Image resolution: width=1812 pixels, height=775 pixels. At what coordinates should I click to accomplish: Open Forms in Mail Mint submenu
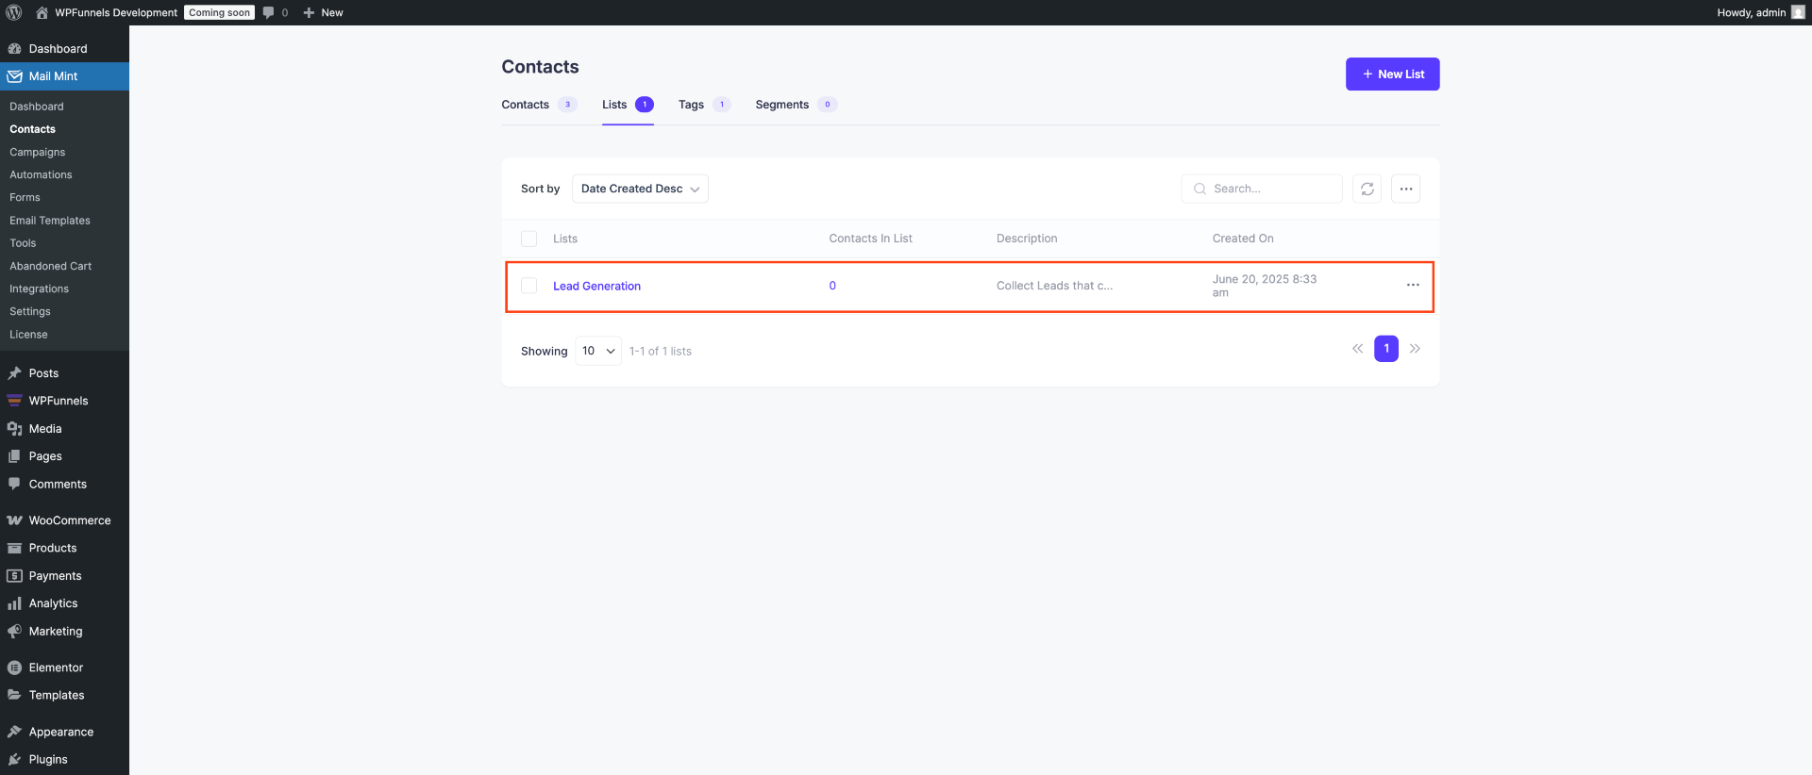point(25,197)
